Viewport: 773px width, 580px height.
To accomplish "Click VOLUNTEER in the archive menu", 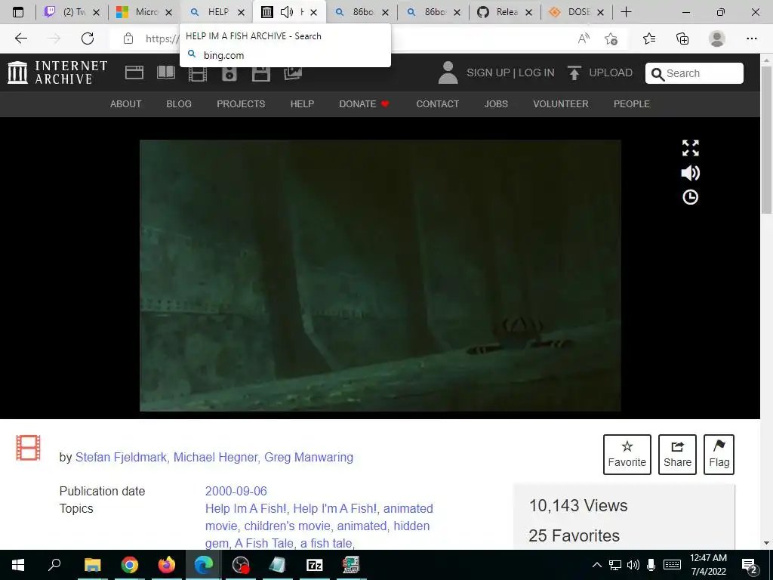I will 561,104.
